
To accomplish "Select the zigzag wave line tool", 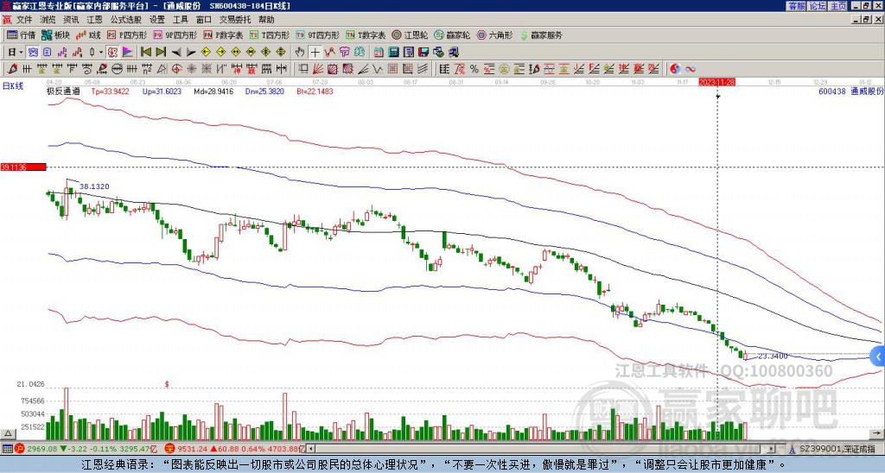I will click(378, 69).
